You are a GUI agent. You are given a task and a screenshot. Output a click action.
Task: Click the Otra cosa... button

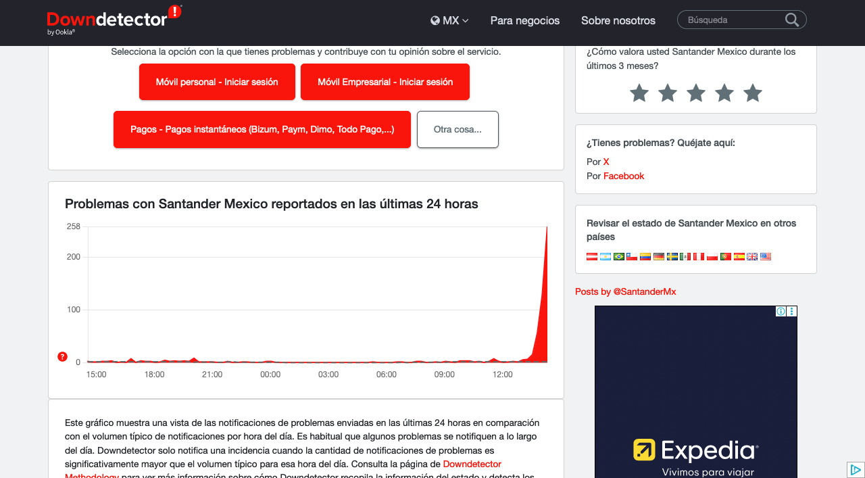click(x=458, y=129)
